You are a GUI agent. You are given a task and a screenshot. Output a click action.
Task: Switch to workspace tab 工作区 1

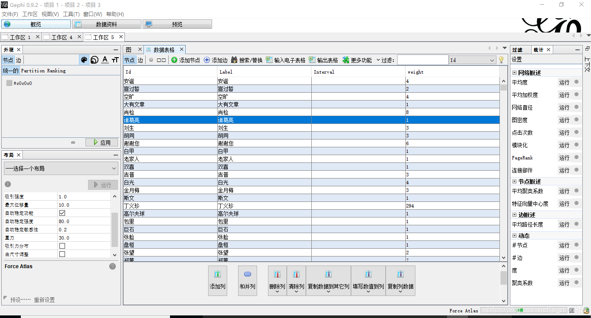pos(20,37)
